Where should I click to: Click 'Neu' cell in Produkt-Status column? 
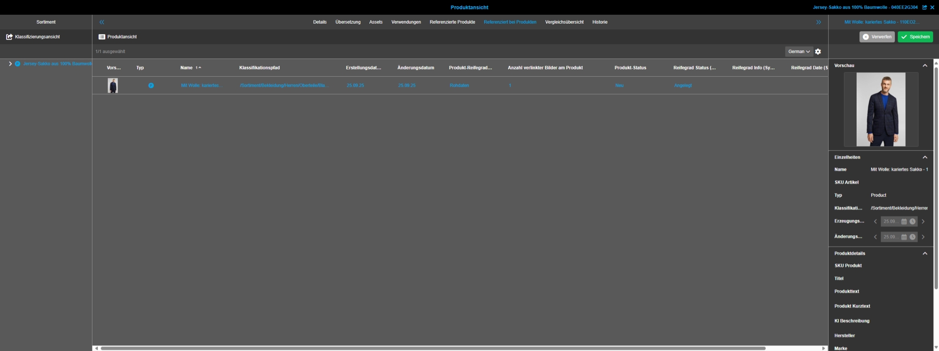click(x=619, y=86)
